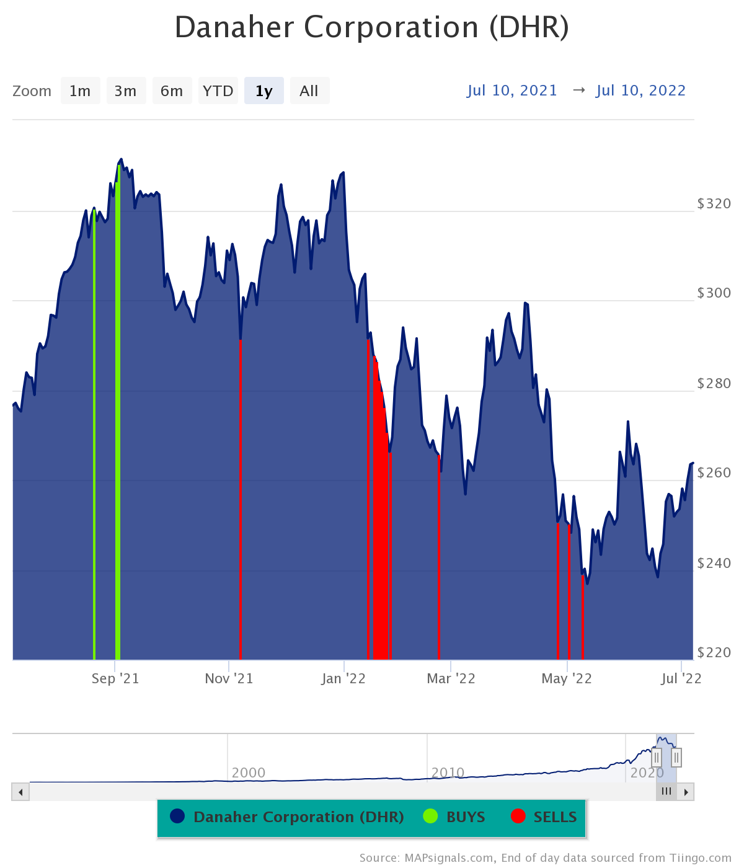Viewport: 744px width, 868px height.
Task: Toggle Danaher Corporation (DHR) legend series
Action: tap(287, 817)
